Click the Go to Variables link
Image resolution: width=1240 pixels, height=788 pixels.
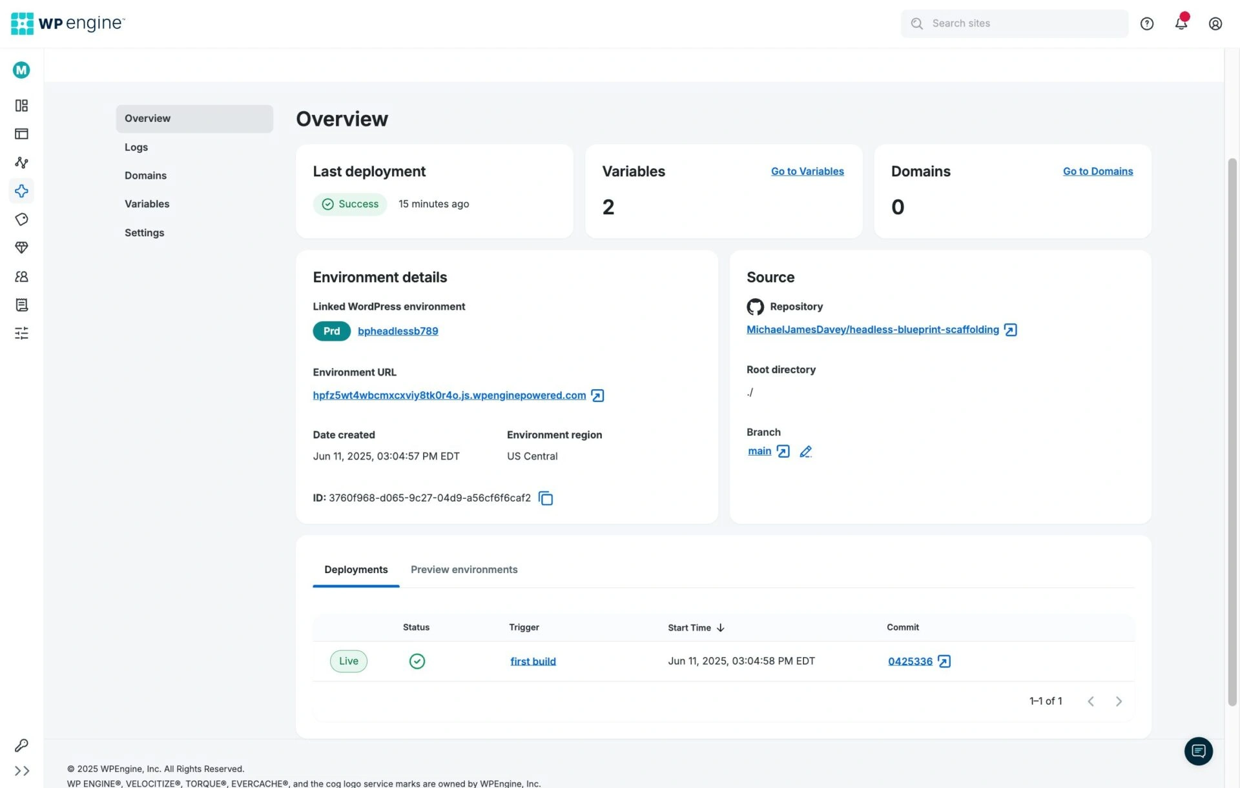point(807,171)
